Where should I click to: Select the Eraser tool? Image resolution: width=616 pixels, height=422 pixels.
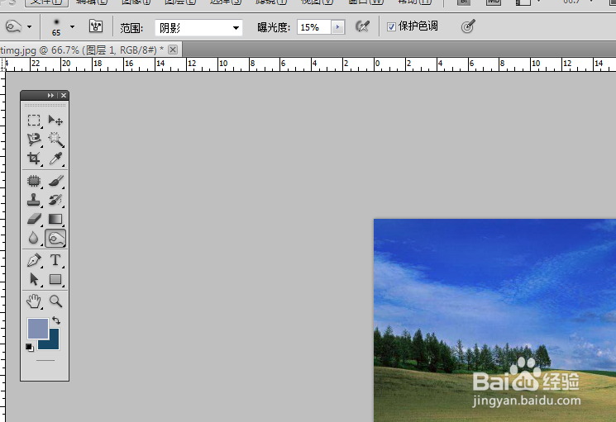(34, 219)
